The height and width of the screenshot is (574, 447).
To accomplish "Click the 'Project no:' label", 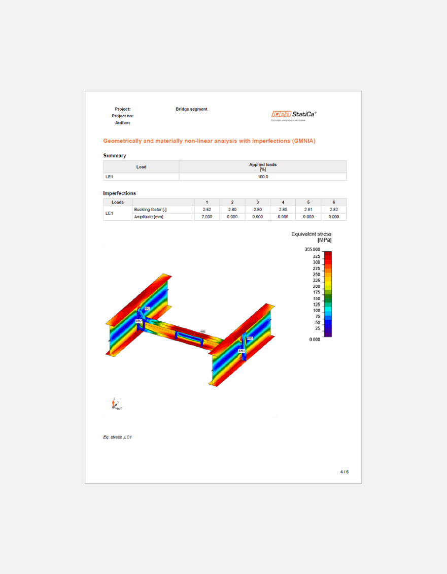I will [x=123, y=116].
